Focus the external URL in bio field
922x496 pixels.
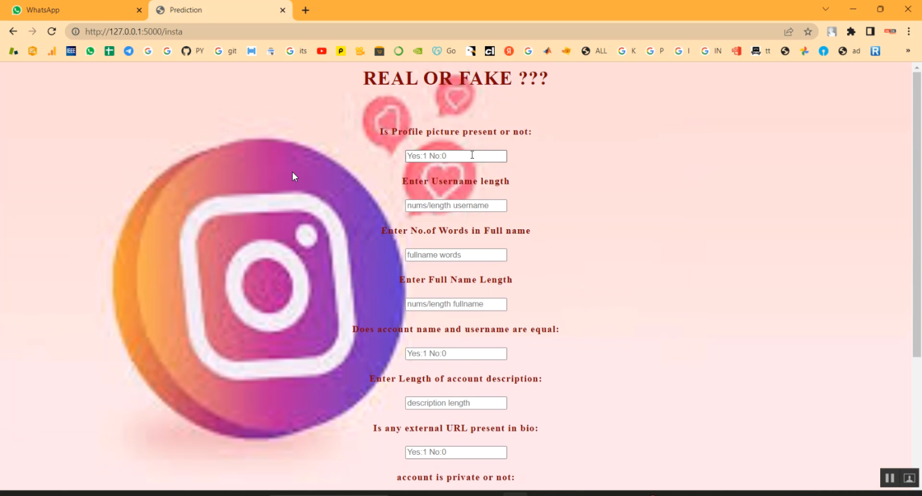click(x=456, y=452)
